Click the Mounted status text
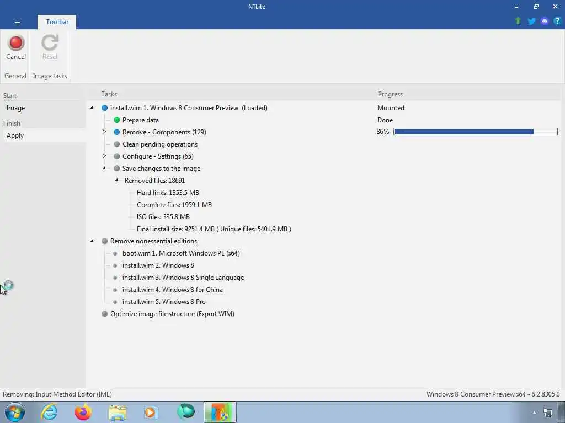565x423 pixels. [391, 107]
